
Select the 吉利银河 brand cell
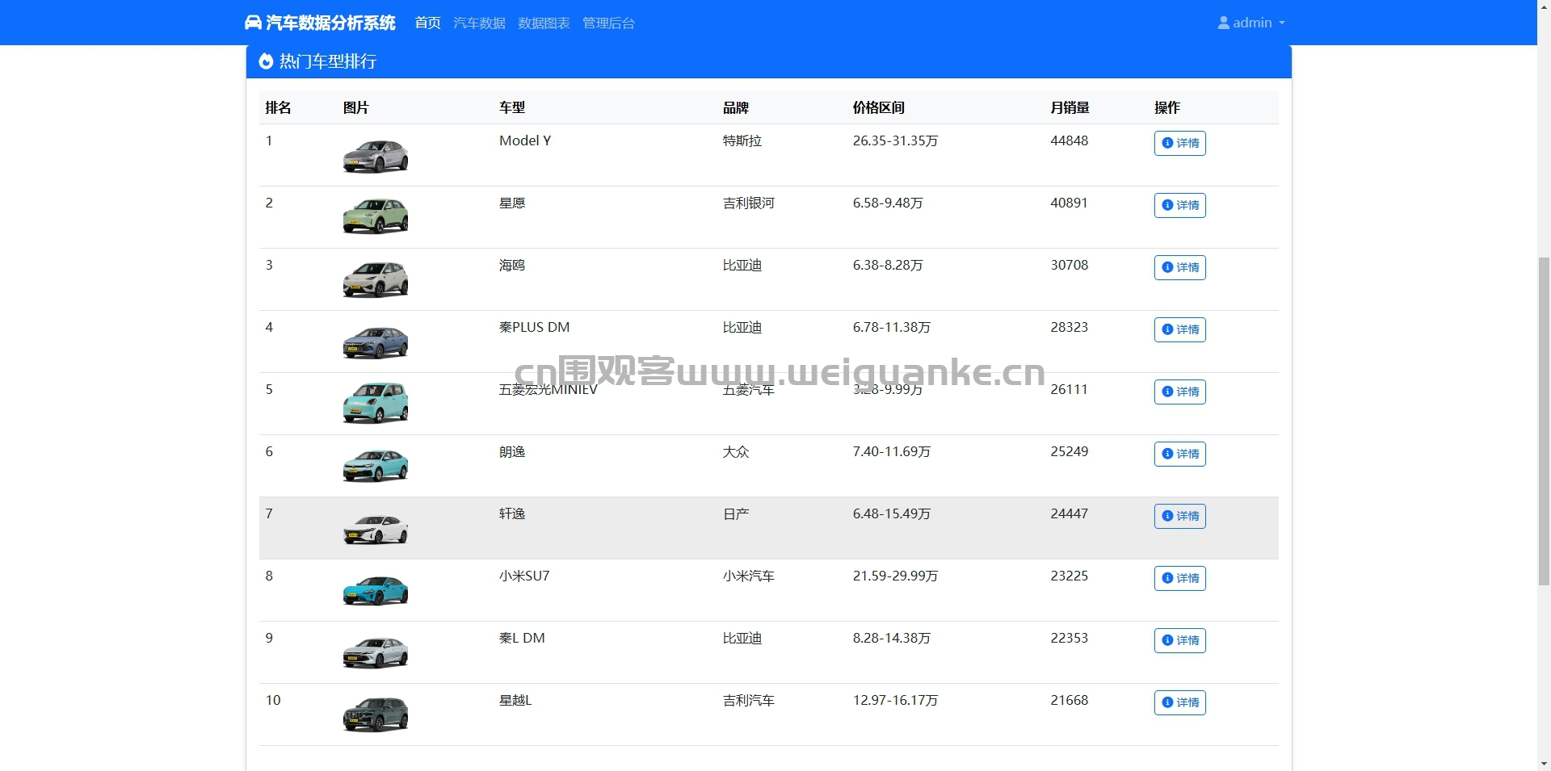coord(749,203)
